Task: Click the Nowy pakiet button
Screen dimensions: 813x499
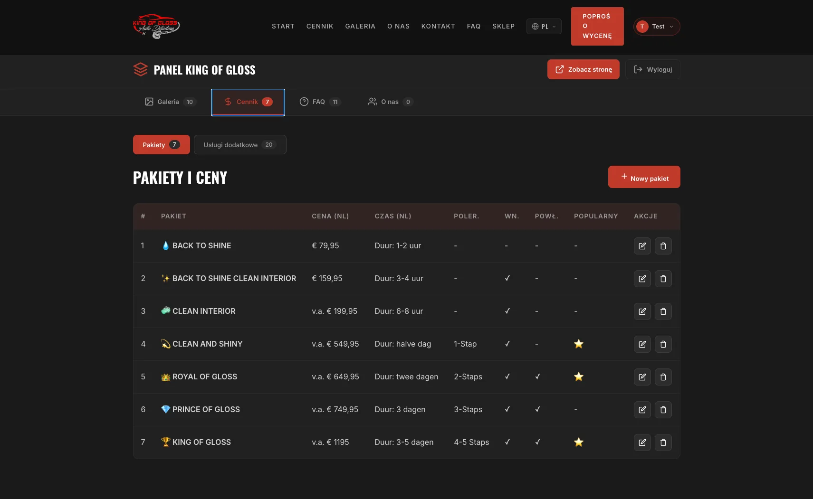Action: click(x=644, y=177)
